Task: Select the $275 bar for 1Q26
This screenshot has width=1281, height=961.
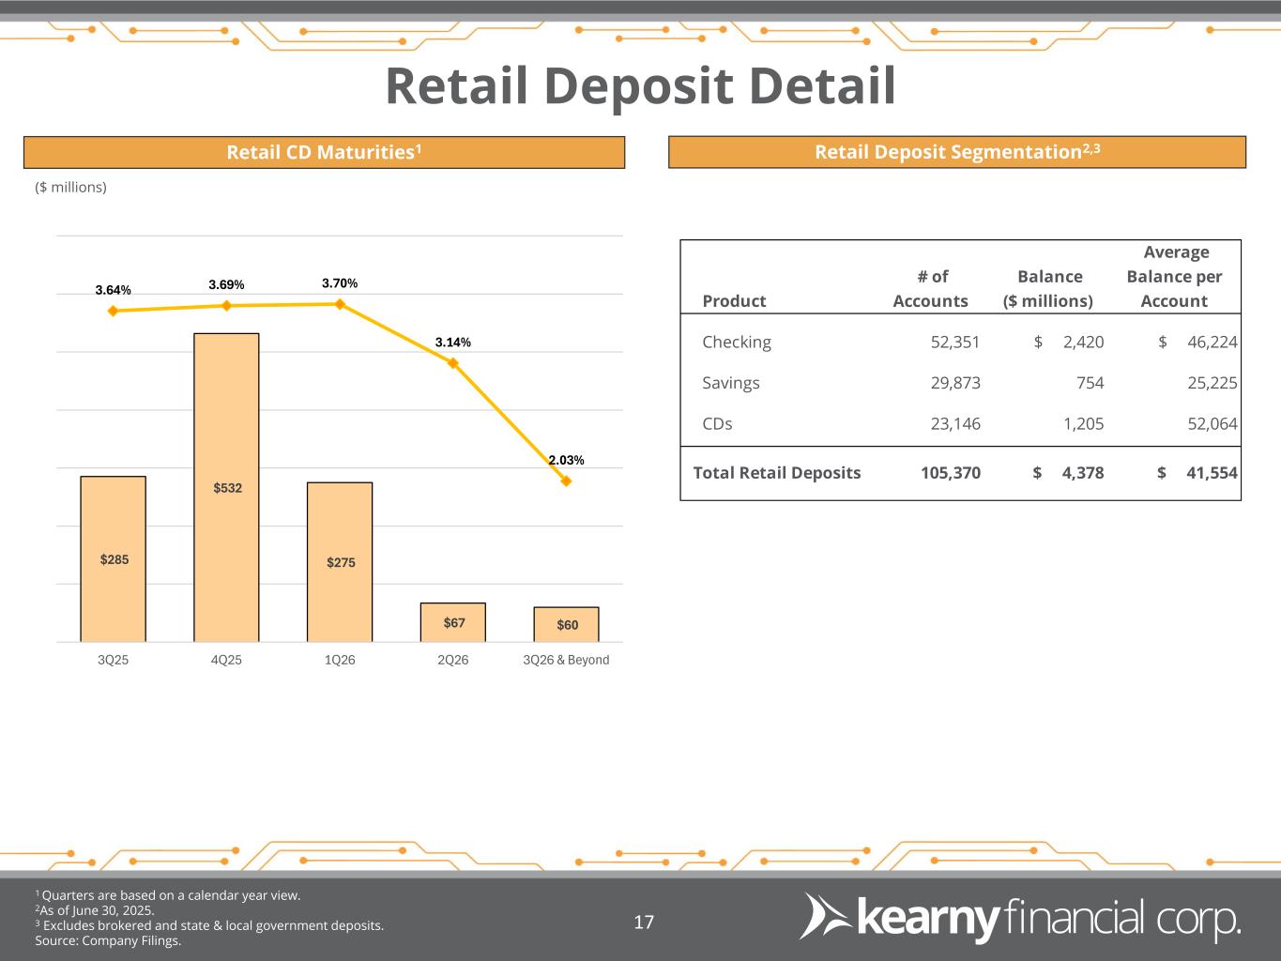Action: 340,561
